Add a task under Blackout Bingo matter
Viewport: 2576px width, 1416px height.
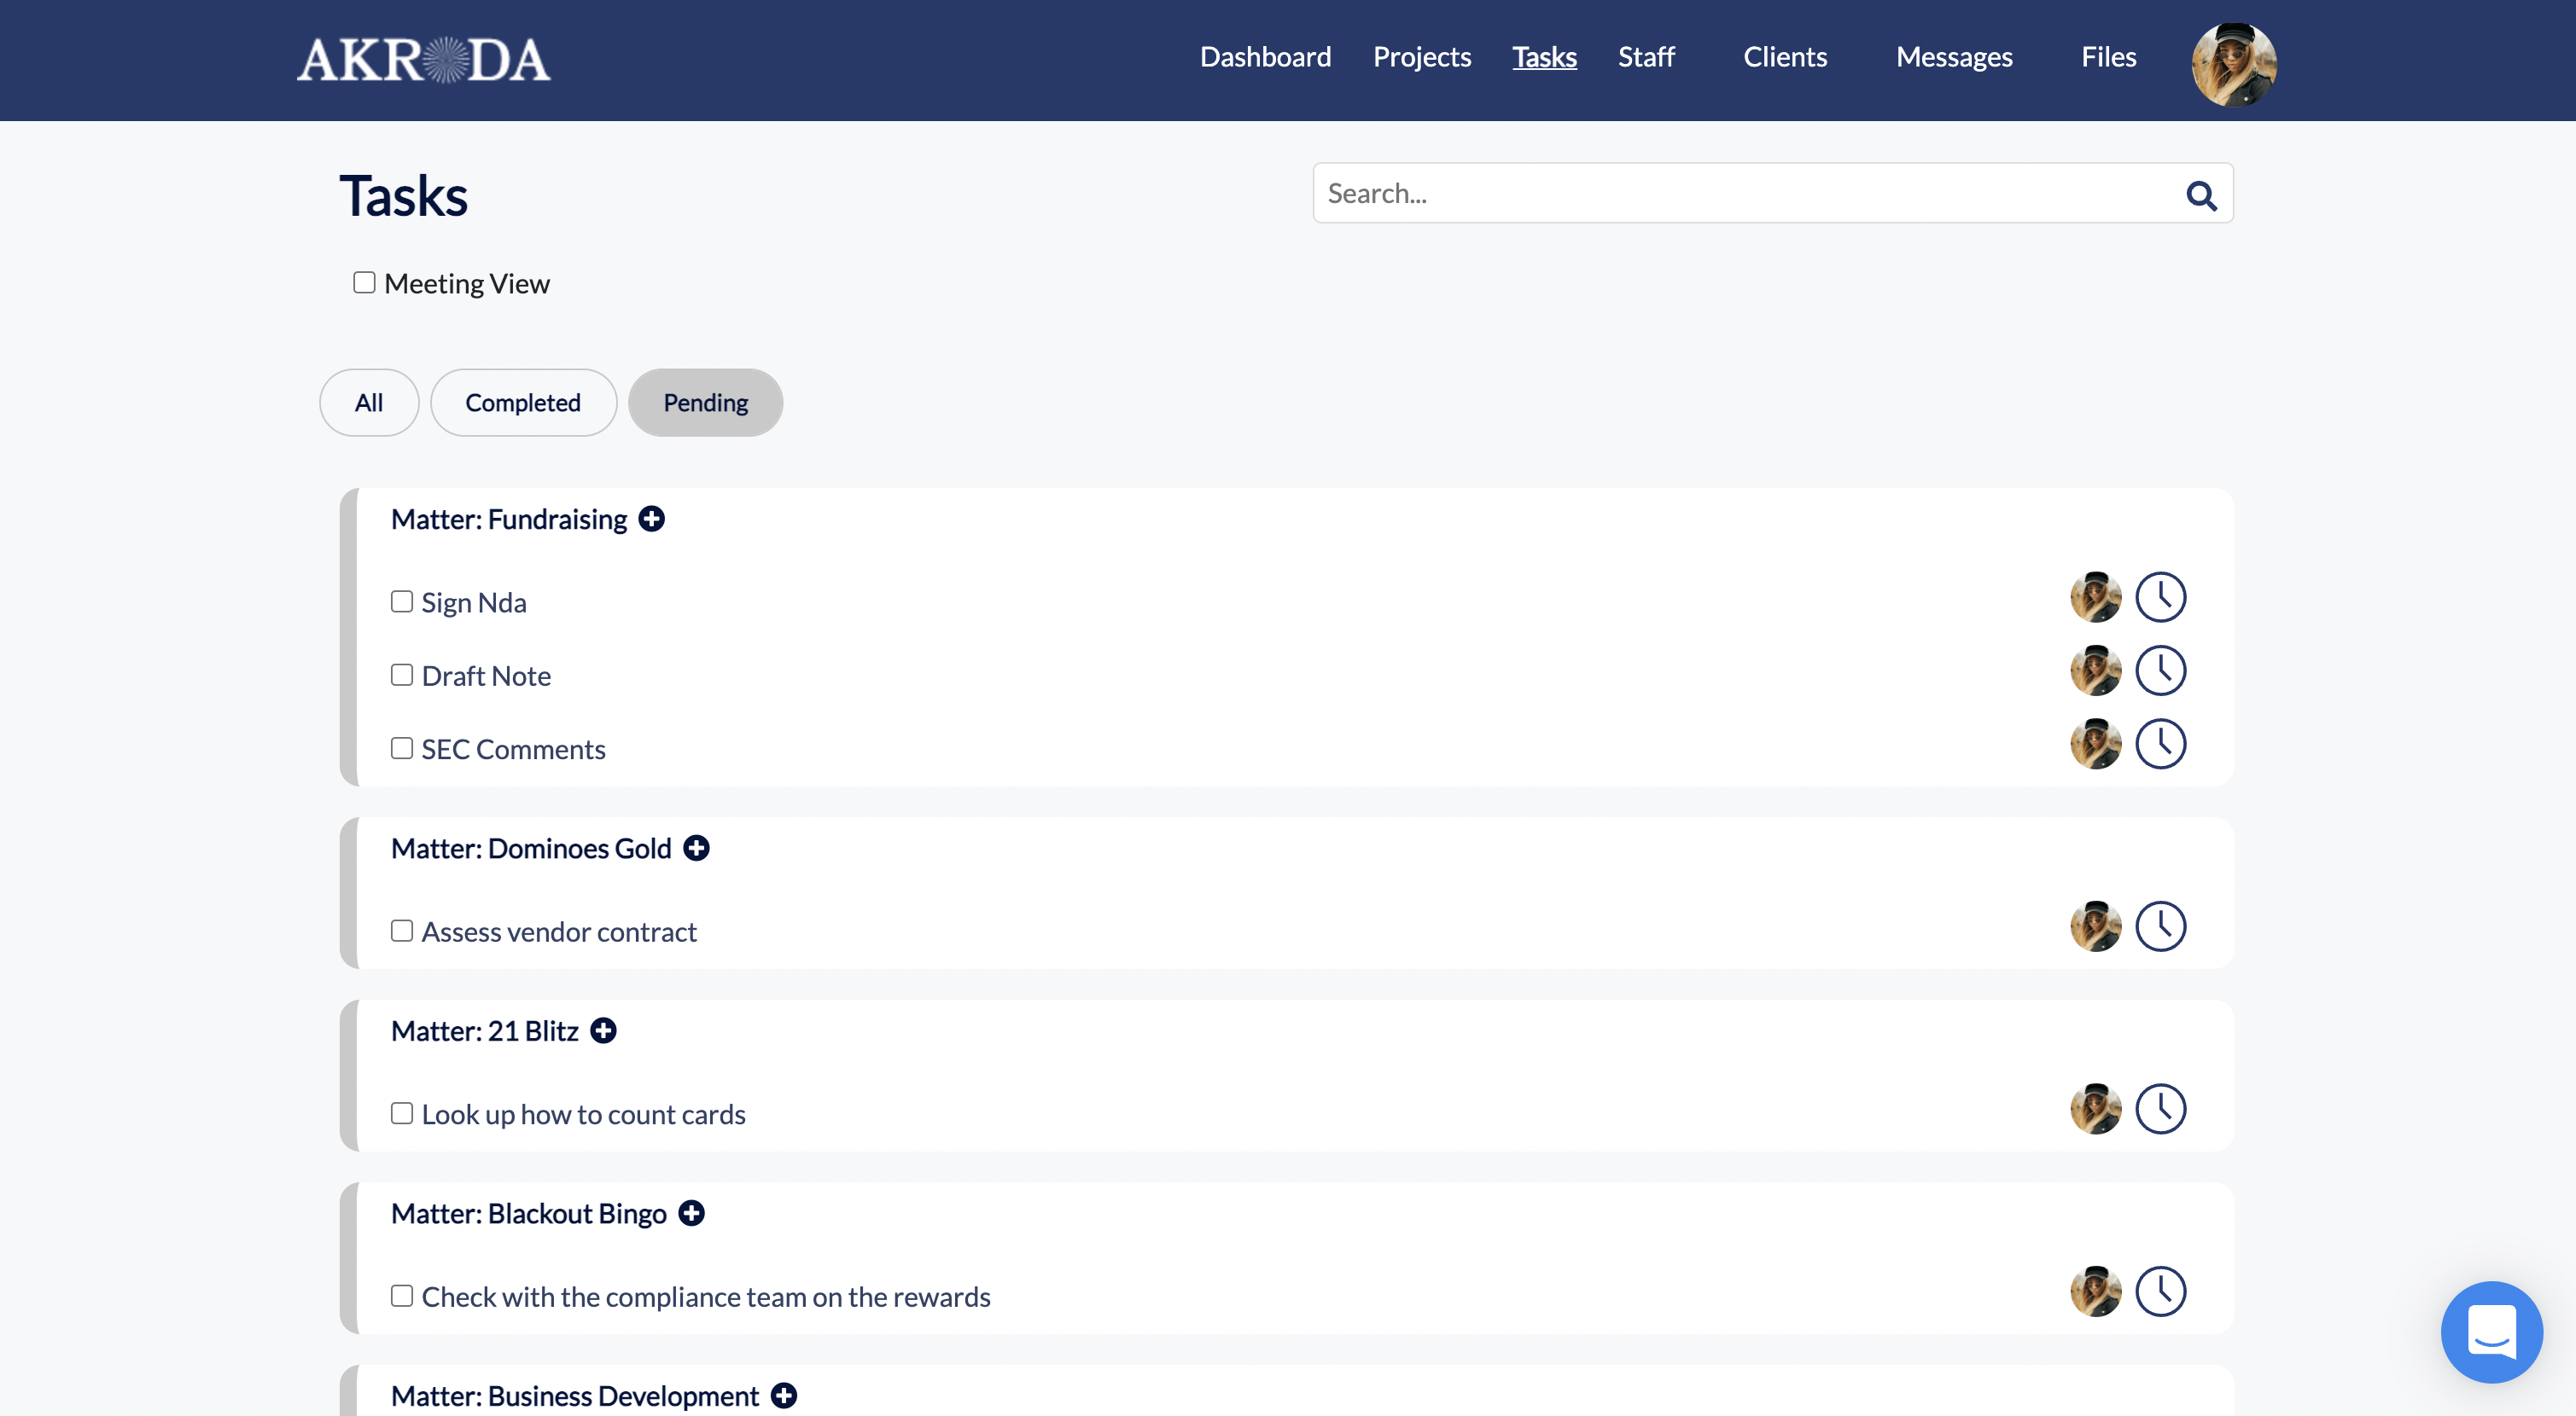pyautogui.click(x=691, y=1212)
